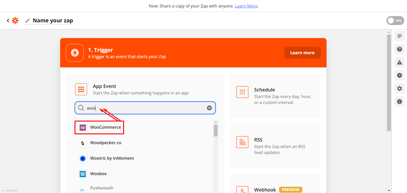Viewport: 407px width, 193px height.
Task: Turn the Zap on with the OFF toggle
Action: (395, 20)
